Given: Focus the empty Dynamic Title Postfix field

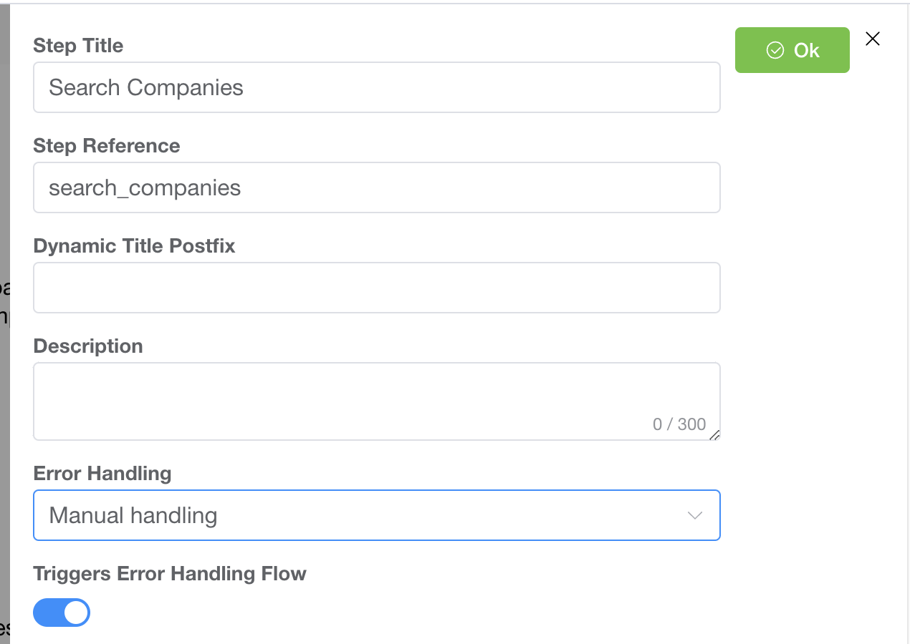Looking at the screenshot, I should coord(376,288).
